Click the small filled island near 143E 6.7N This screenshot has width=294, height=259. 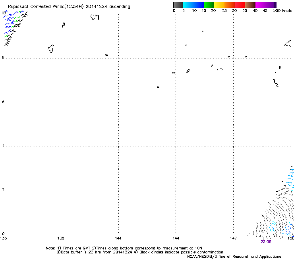(x=158, y=87)
